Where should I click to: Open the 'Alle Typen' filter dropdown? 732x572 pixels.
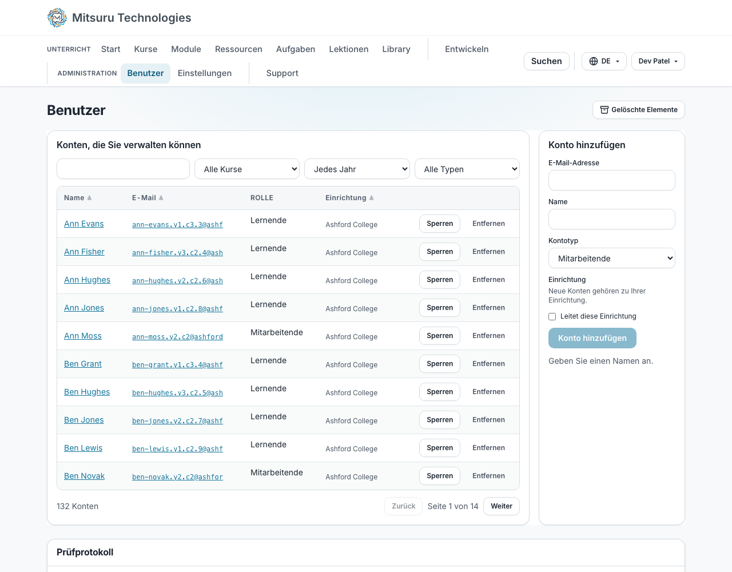click(x=467, y=169)
